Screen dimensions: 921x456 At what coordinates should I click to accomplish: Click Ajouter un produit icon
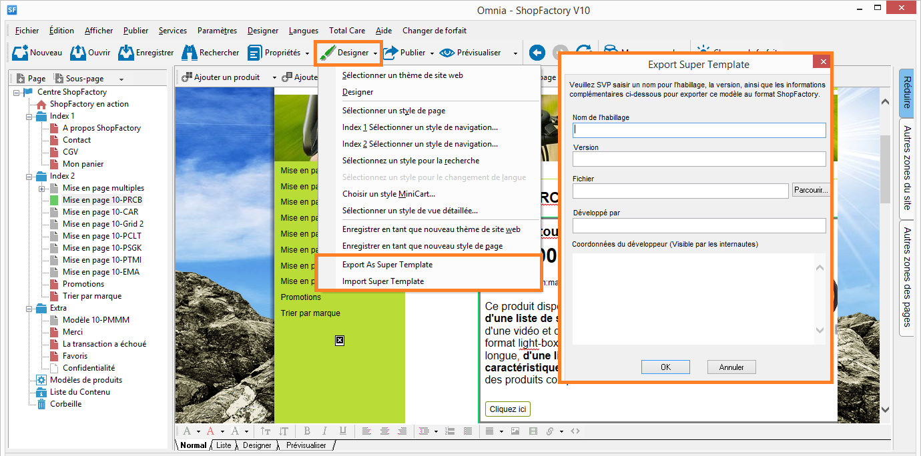click(x=186, y=77)
